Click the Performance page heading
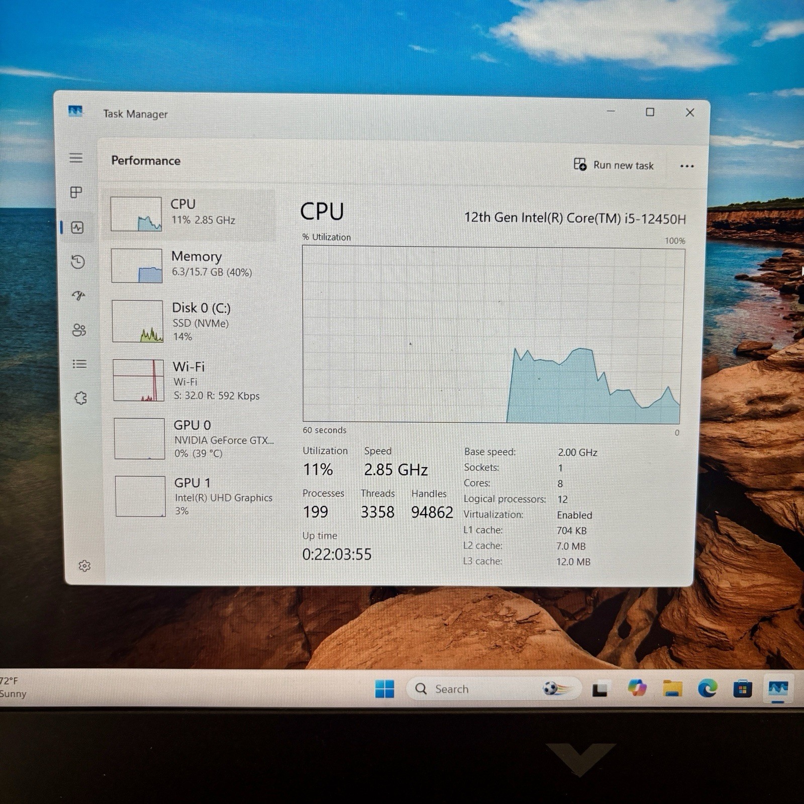 [146, 160]
